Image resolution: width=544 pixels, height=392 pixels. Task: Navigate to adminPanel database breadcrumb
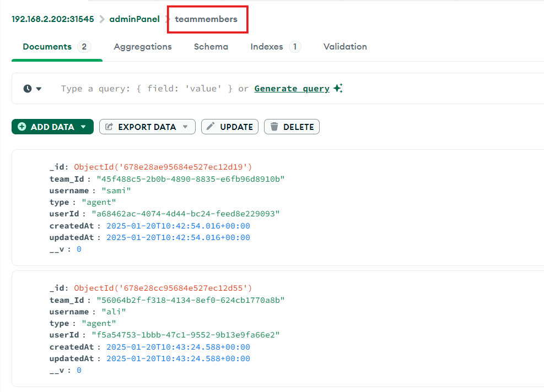point(134,19)
